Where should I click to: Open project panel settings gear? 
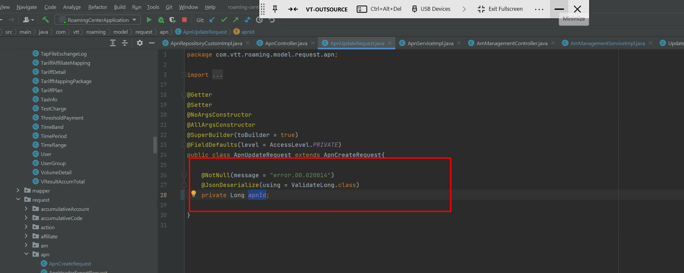[140, 43]
